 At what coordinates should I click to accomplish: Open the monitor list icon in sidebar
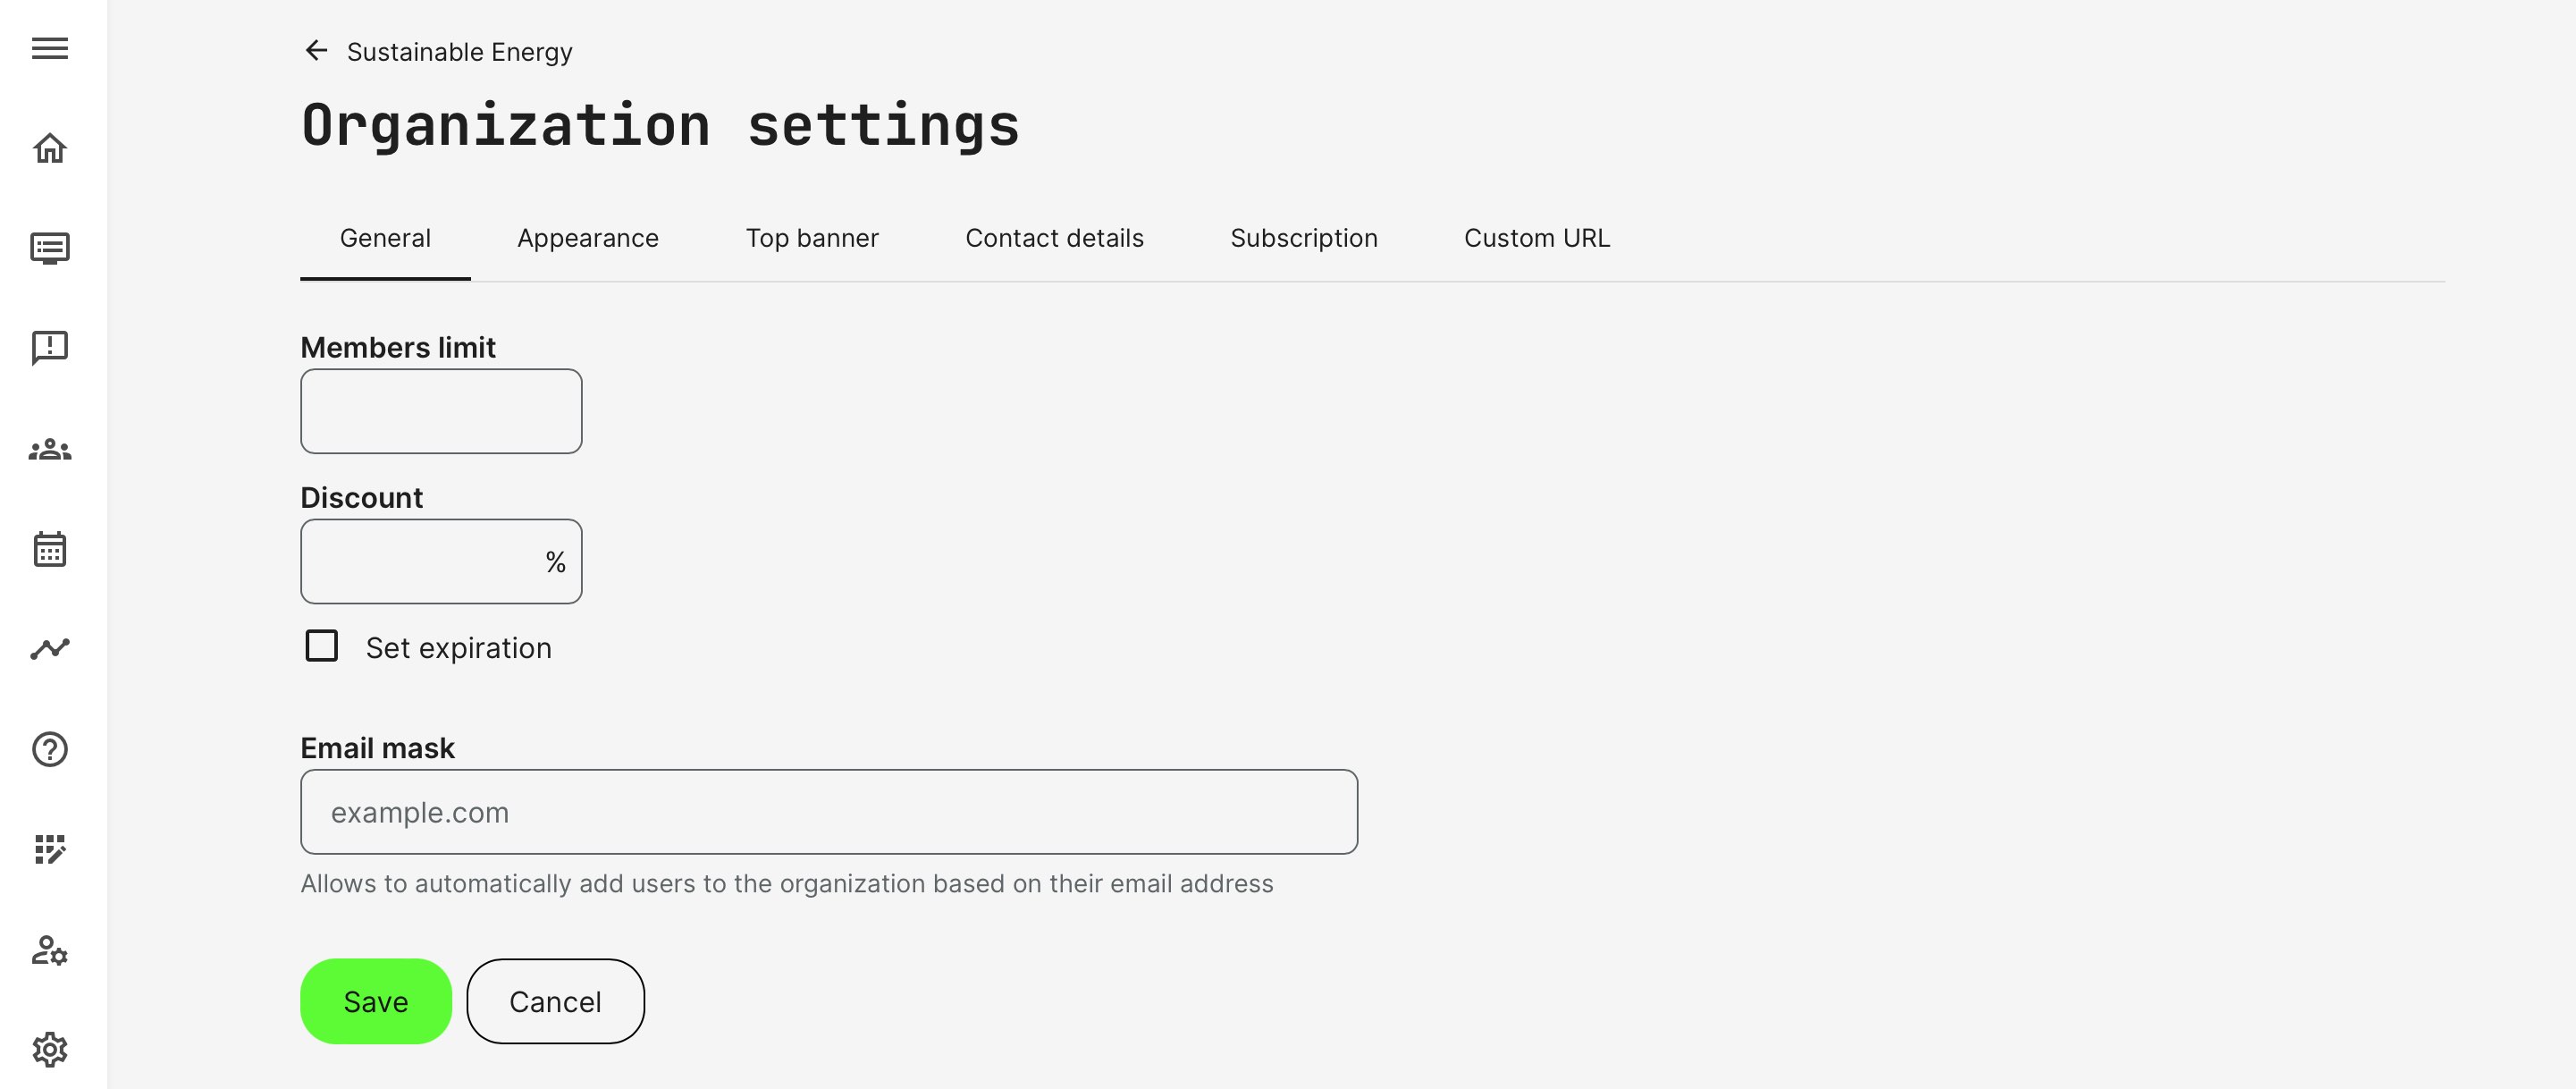click(x=50, y=248)
